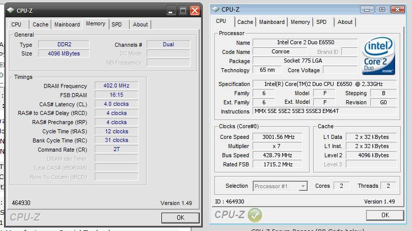Screen dimensions: 412x231
Task: Click the Dual channels field
Action: [x=169, y=44]
